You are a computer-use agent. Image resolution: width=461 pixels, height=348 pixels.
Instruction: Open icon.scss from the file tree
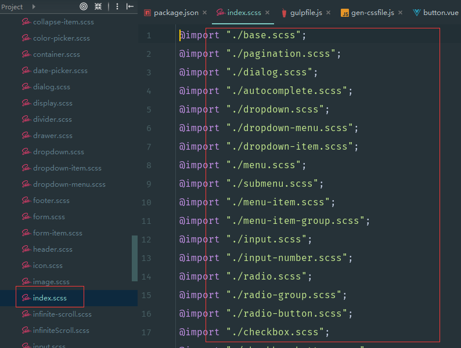48,266
